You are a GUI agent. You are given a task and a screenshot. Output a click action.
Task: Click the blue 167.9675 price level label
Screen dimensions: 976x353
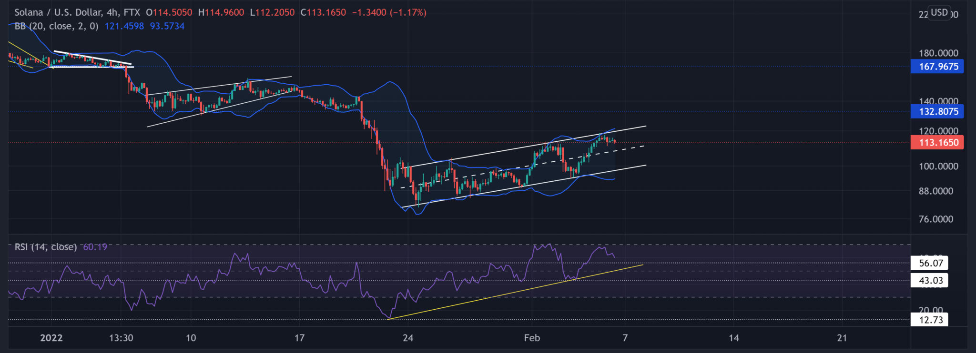938,67
